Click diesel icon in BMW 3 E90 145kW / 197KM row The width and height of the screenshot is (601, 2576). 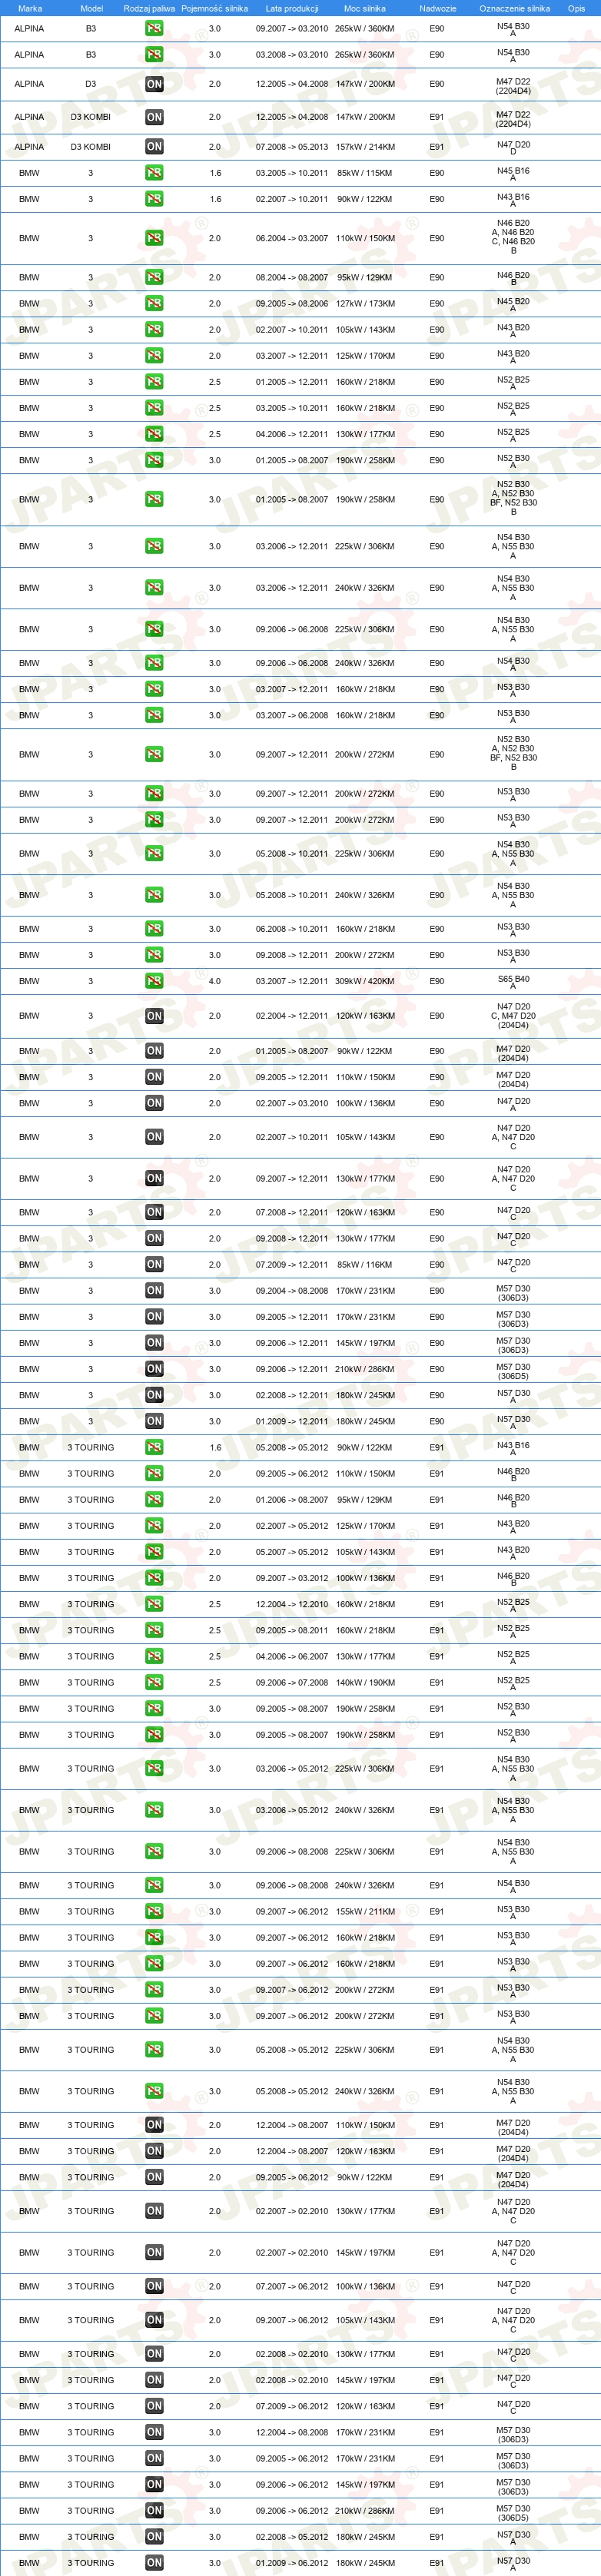click(154, 1343)
